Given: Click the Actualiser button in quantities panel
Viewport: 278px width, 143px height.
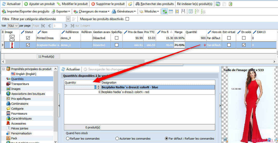Looking at the screenshot, I should [70, 69].
